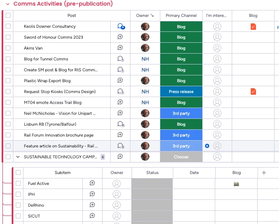
Task: Assign interested person for Akins Van
Action: tap(217, 48)
